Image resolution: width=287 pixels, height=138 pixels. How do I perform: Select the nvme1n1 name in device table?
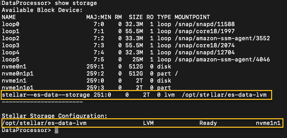point(14,80)
